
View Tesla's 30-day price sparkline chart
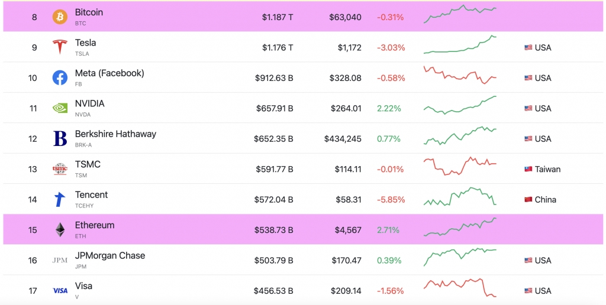click(460, 44)
